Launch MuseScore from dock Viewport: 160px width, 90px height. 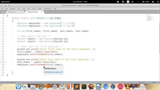142,87
